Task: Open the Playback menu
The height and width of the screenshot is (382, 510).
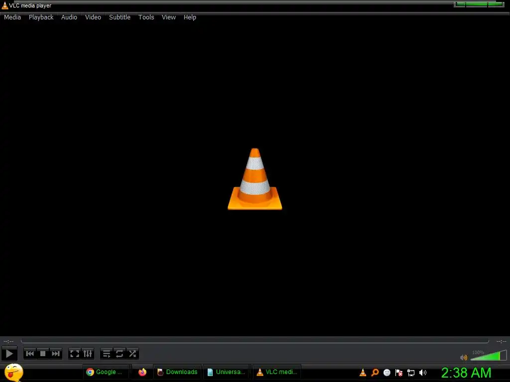Action: tap(41, 17)
